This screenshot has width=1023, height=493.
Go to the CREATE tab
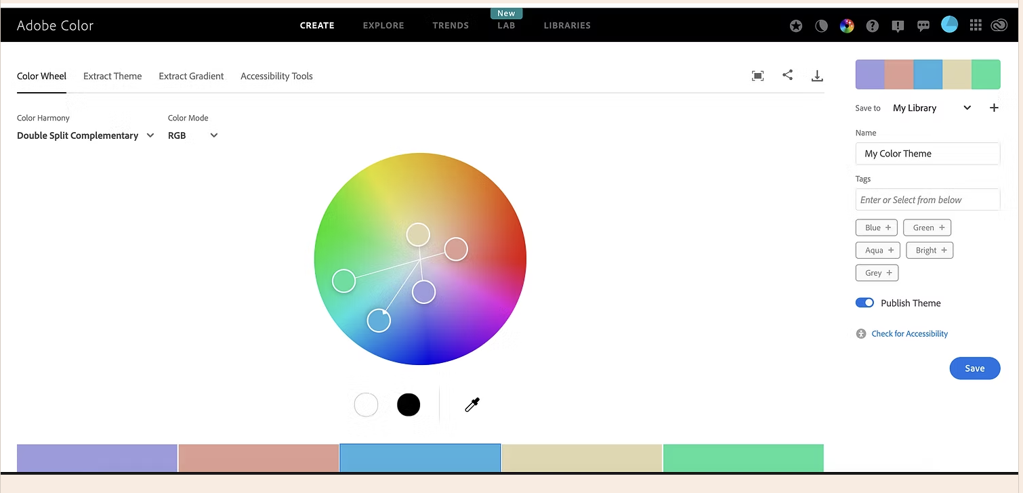(x=317, y=26)
